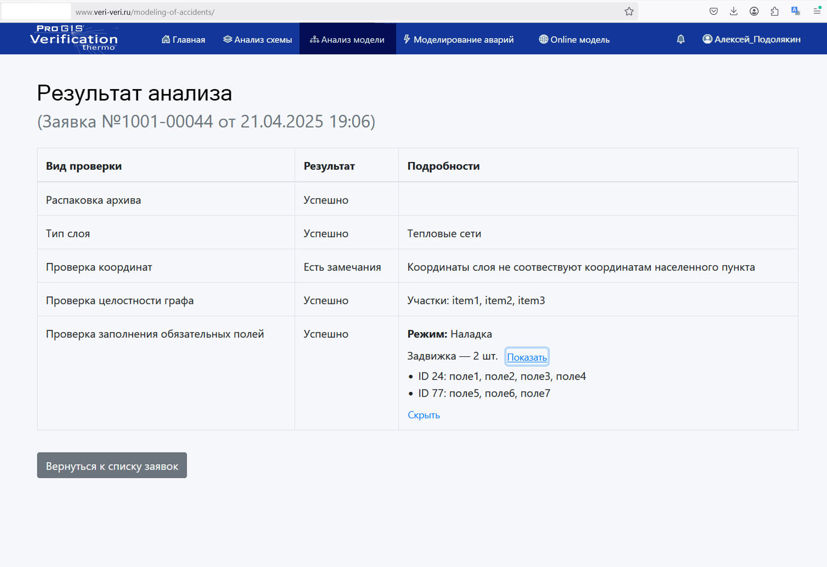827x567 pixels.
Task: Click the globe icon next to Online модель
Action: coord(543,39)
